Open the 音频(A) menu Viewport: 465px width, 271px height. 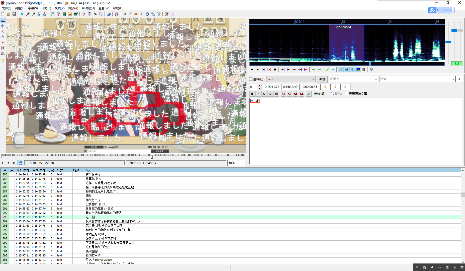click(73, 8)
